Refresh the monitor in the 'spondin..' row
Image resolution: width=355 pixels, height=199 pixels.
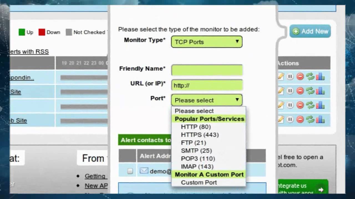pyautogui.click(x=310, y=77)
